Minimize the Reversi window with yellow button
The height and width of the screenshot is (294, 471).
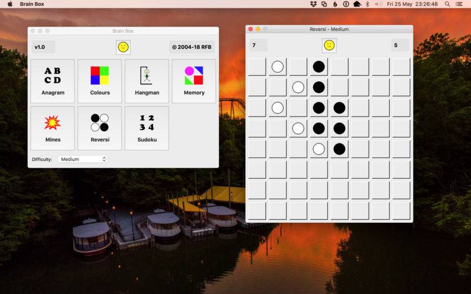[258, 29]
